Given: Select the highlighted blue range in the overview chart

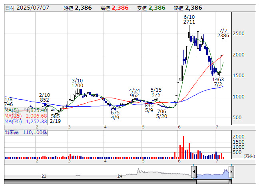Looking at the screenshot, I should point(213,174).
